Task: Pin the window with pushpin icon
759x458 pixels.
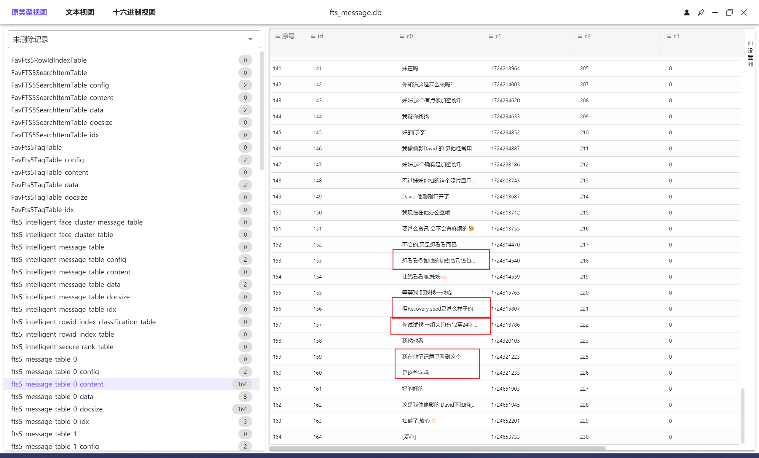Action: (701, 13)
